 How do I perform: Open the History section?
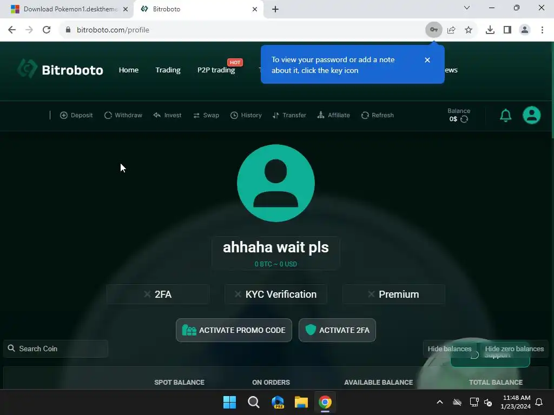[x=246, y=115]
